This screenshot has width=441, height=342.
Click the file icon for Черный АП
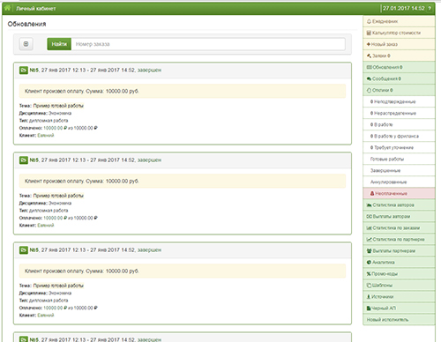369,309
